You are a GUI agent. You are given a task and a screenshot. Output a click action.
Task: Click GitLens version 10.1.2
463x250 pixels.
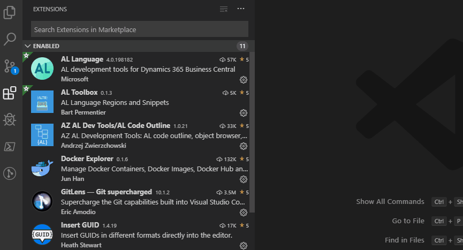(162, 192)
